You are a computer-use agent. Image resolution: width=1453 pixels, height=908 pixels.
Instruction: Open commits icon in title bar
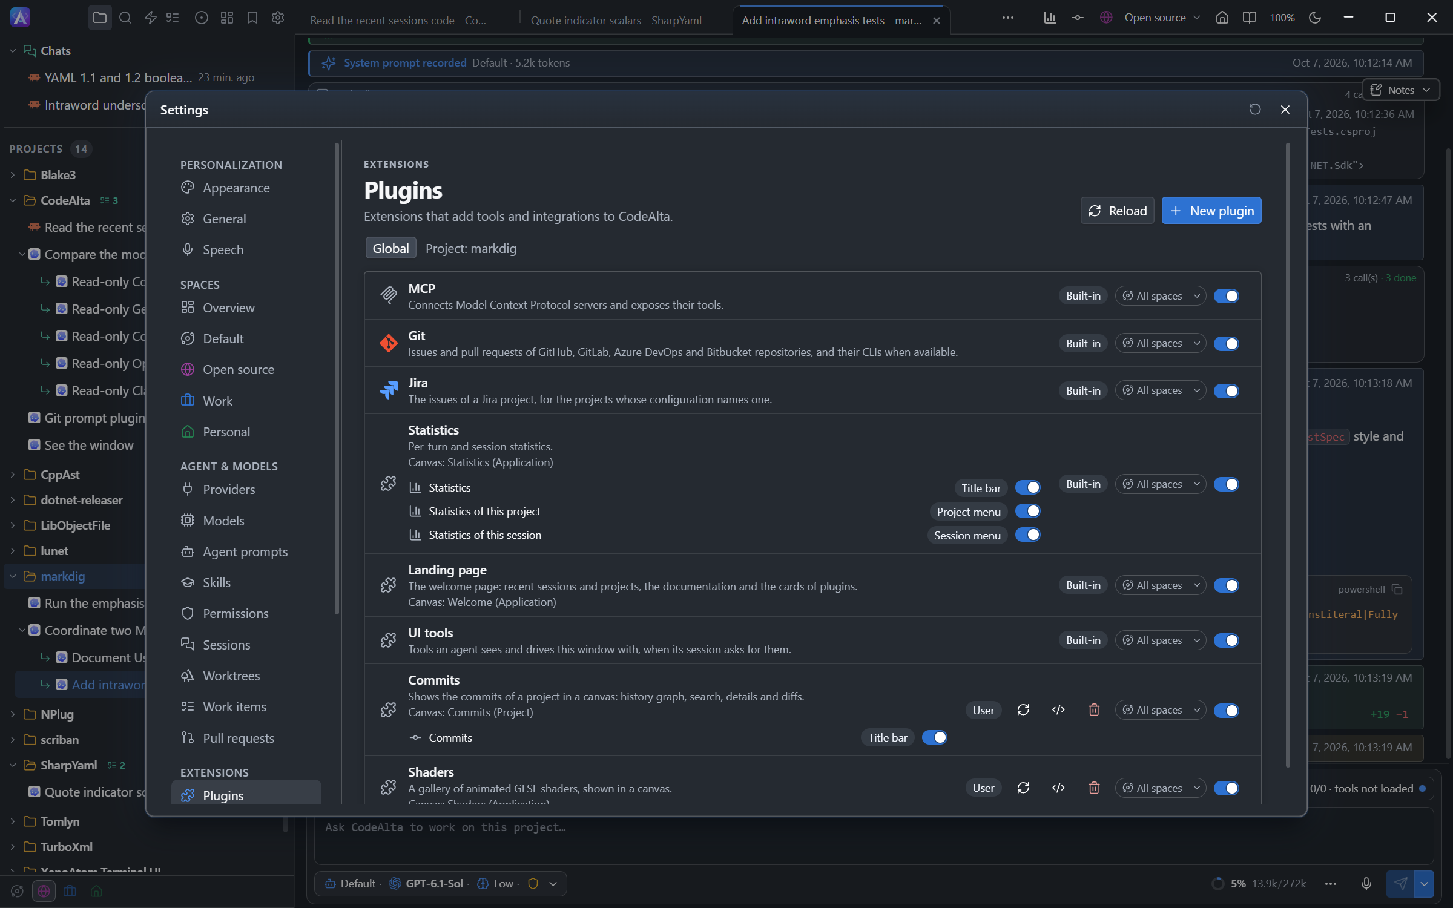pos(1078,18)
